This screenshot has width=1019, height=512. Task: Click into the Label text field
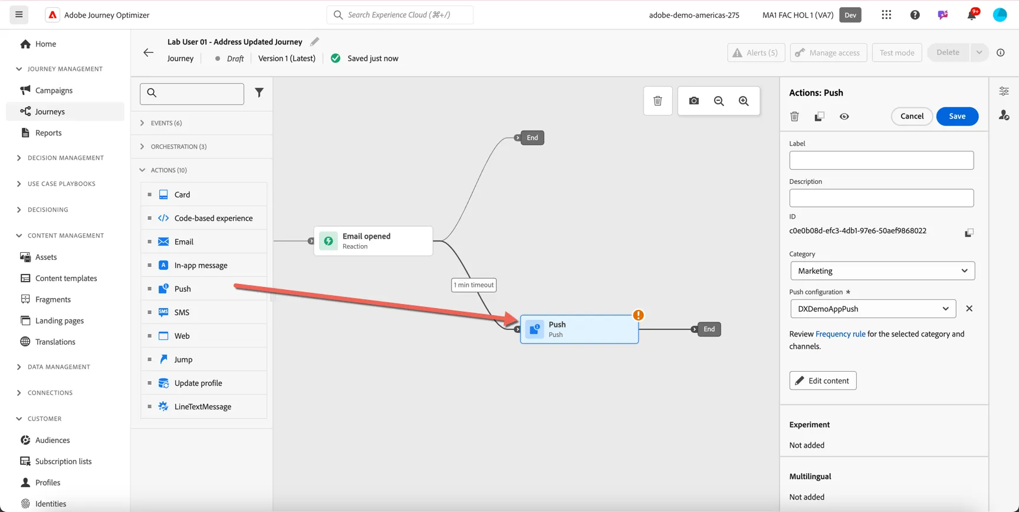(882, 160)
